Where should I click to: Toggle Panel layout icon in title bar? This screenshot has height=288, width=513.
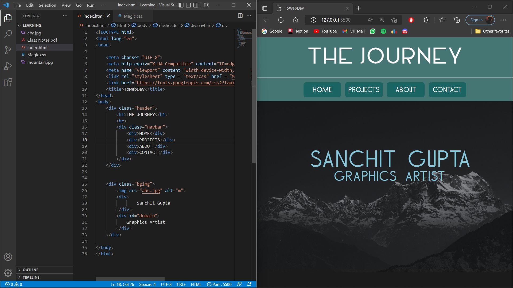coord(188,5)
